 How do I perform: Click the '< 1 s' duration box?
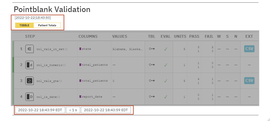pyautogui.click(x=73, y=110)
